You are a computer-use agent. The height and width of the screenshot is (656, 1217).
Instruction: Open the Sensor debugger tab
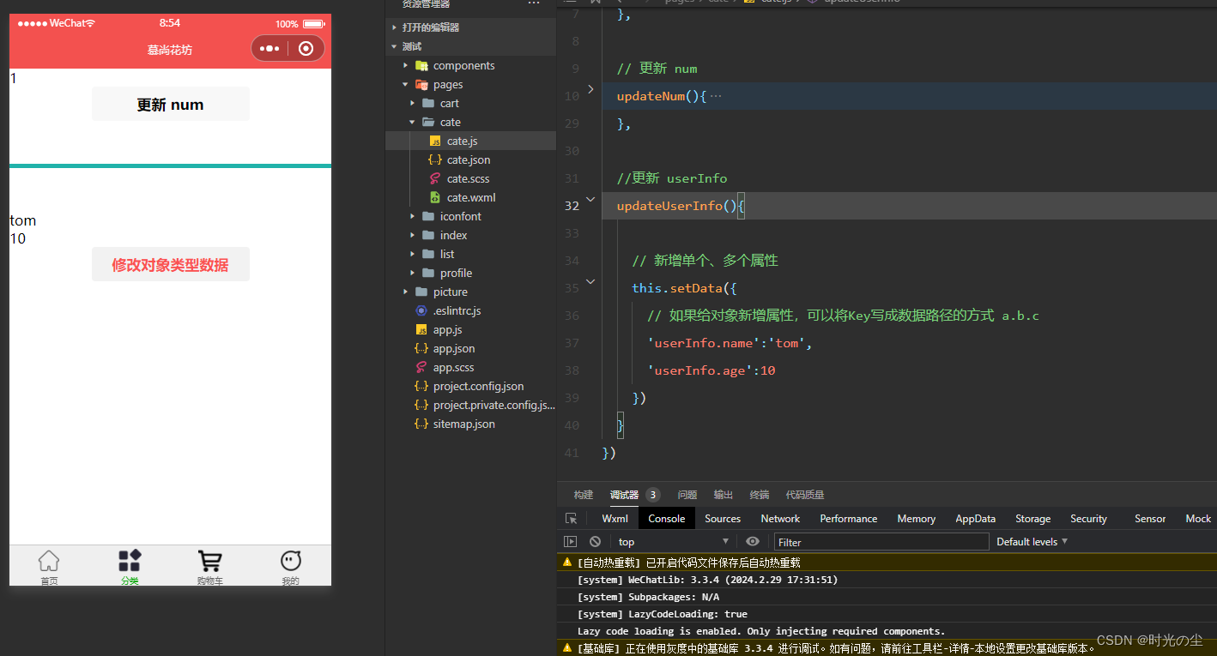coord(1150,519)
